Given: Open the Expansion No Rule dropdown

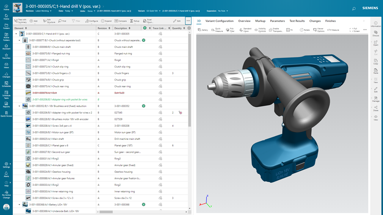Looking at the screenshot, I should (223, 11).
